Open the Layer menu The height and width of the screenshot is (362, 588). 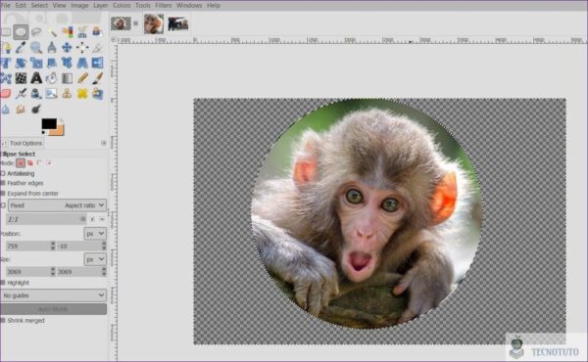100,5
